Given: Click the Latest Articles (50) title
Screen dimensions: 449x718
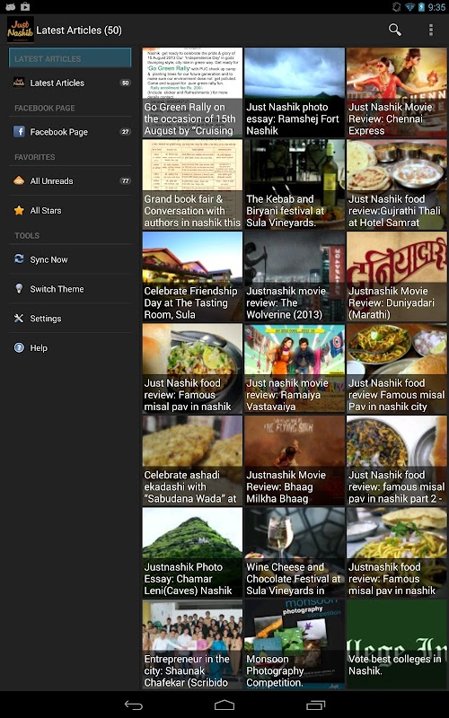Looking at the screenshot, I should 79,31.
